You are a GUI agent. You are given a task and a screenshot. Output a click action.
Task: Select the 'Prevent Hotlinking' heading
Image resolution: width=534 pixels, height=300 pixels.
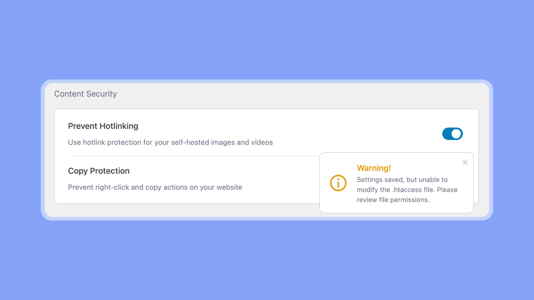coord(103,126)
